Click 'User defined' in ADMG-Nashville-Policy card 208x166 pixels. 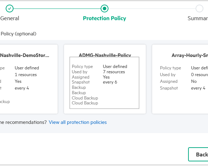tap(115, 67)
